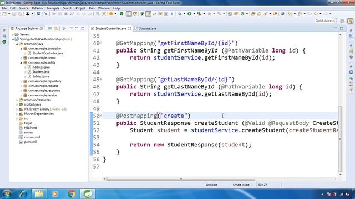Select com.example.request package
The image size is (355, 199).
(43, 86)
